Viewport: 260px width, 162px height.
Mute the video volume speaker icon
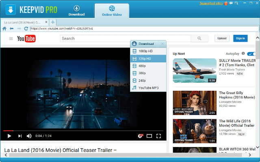(29, 136)
